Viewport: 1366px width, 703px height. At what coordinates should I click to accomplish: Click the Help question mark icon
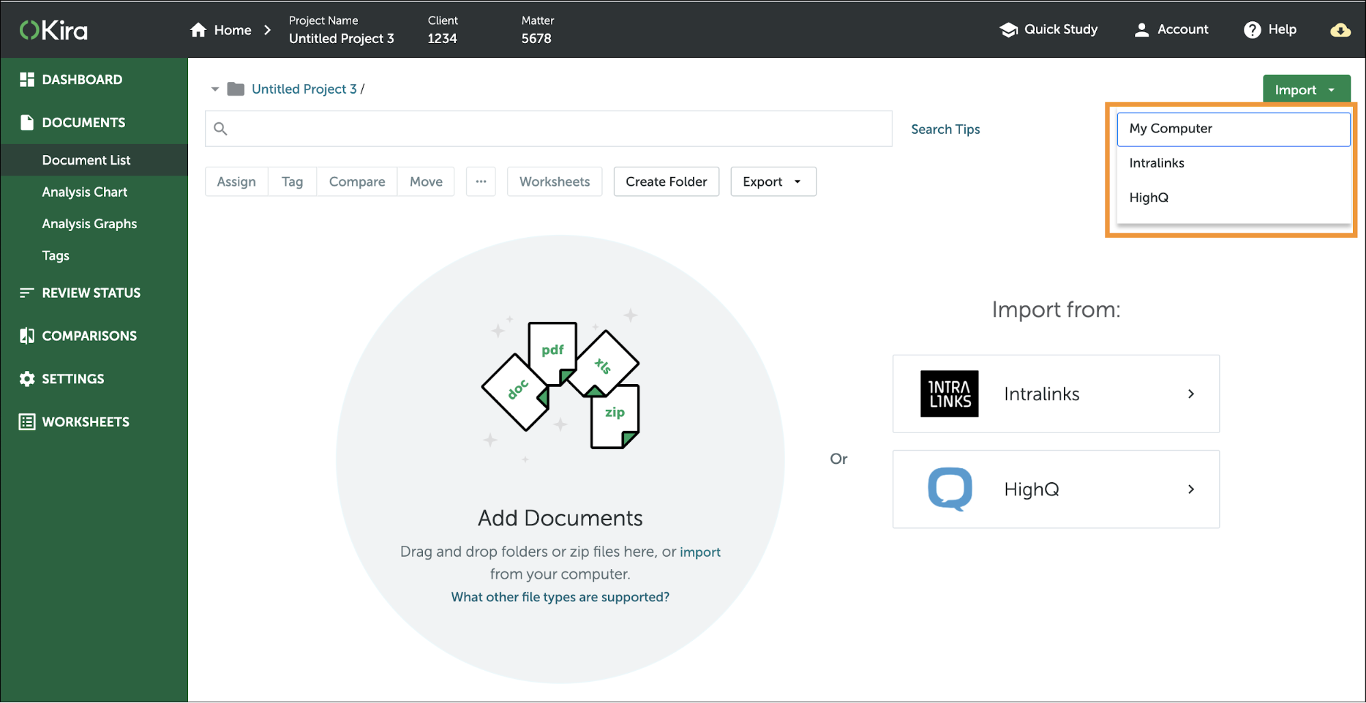[x=1252, y=29]
